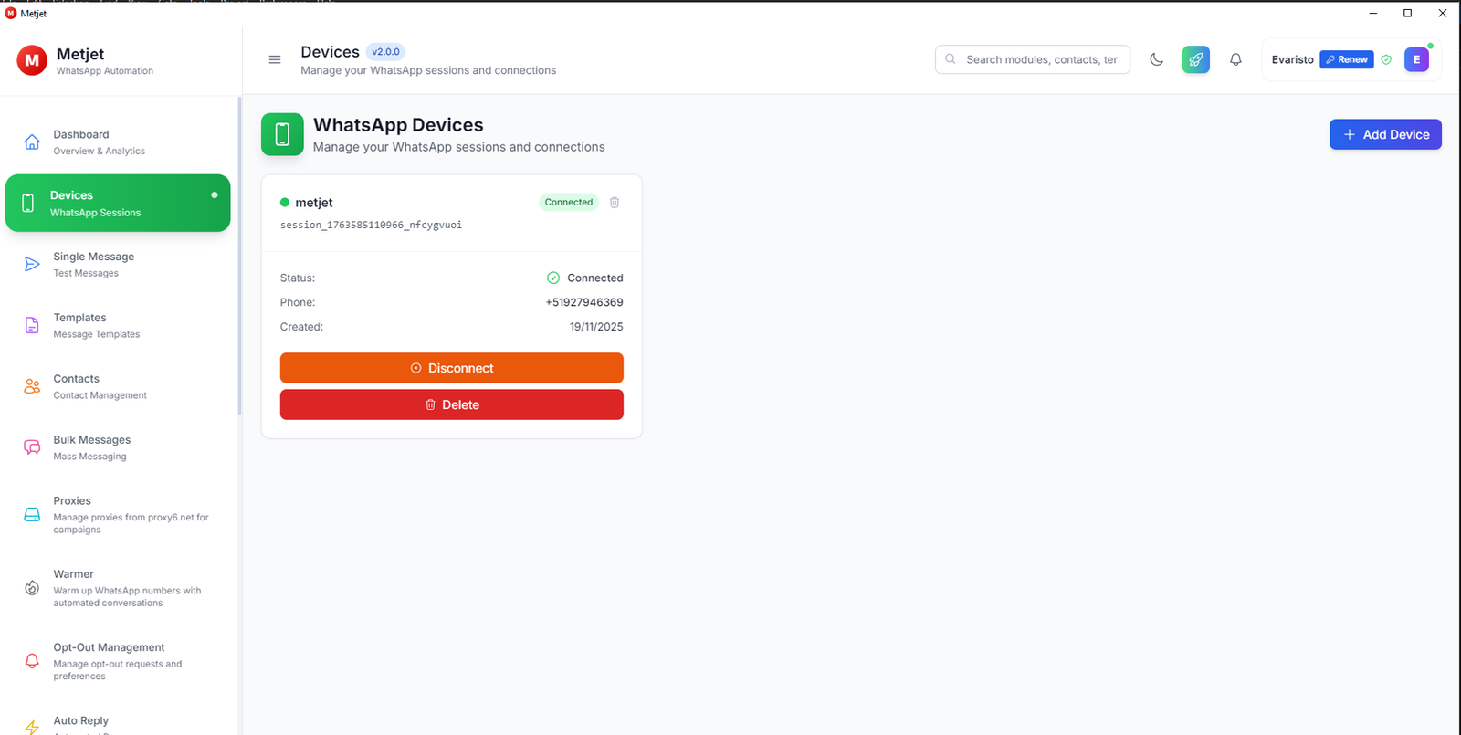Open Warmer menu item

tap(118, 588)
